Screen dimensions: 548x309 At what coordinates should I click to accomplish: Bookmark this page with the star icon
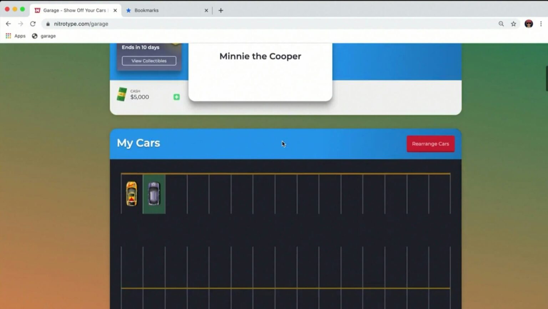(513, 24)
